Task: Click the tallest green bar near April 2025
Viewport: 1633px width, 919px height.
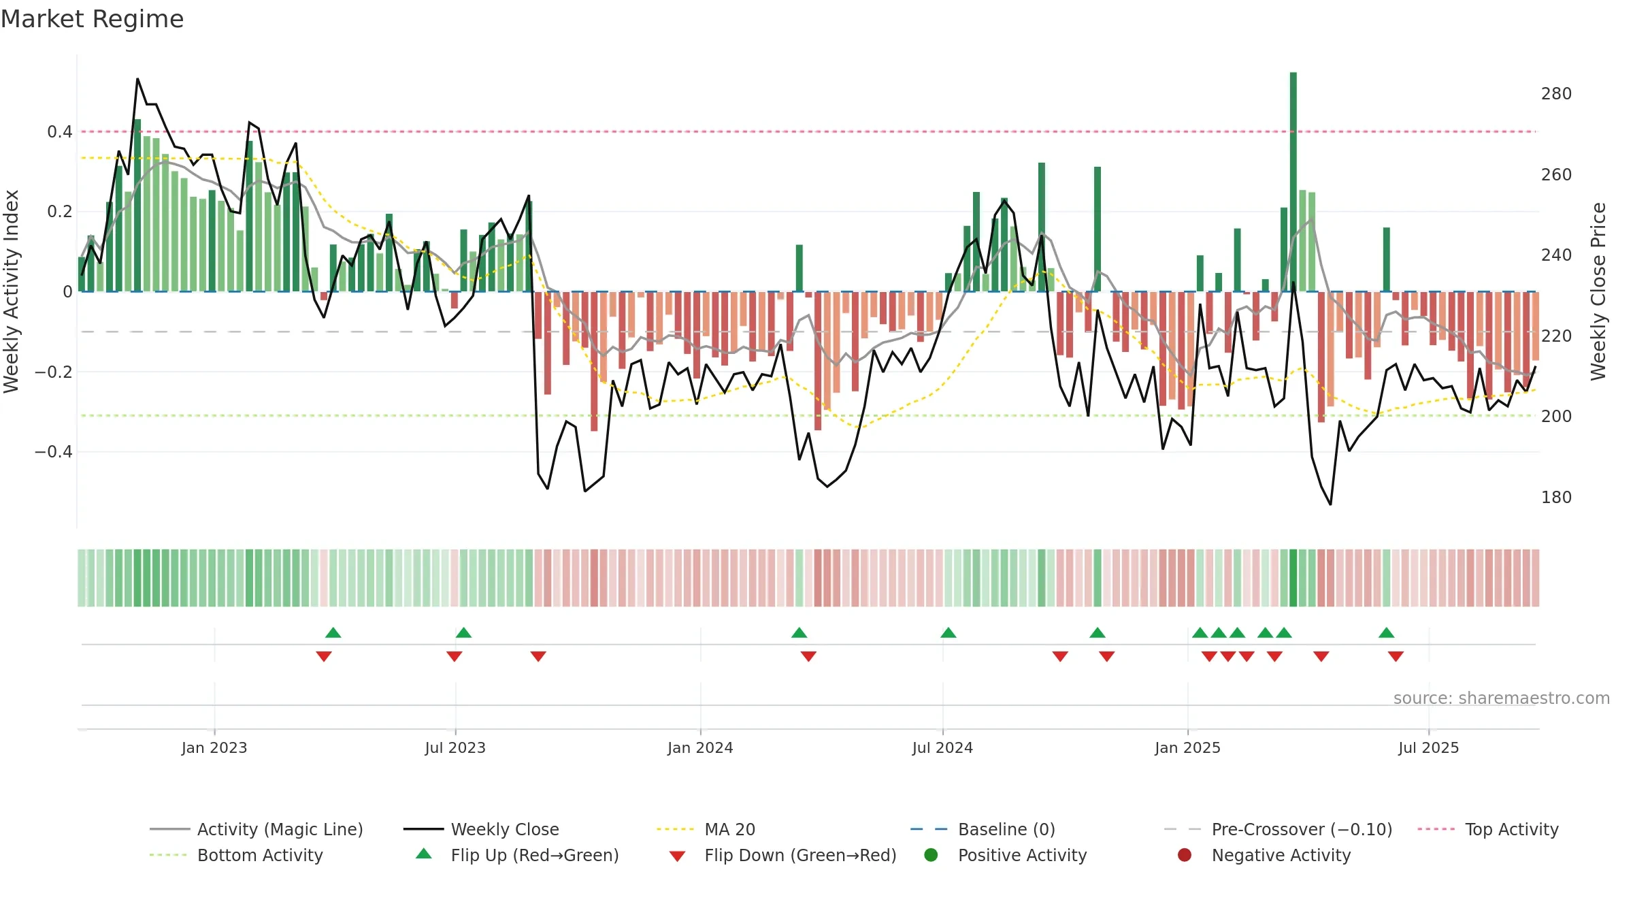Action: pos(1293,182)
